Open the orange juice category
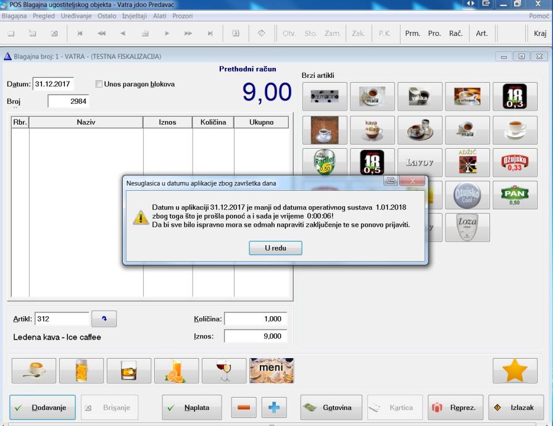553x426 pixels. click(x=177, y=370)
